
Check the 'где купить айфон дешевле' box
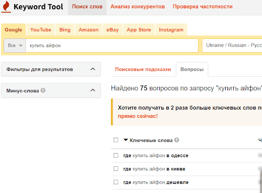pos(116,182)
